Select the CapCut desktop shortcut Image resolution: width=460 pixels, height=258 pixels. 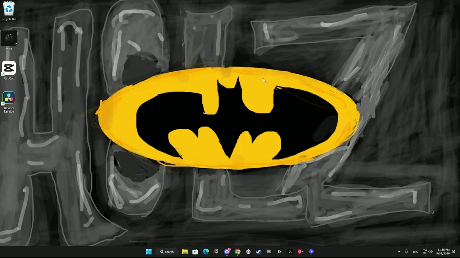(x=9, y=71)
